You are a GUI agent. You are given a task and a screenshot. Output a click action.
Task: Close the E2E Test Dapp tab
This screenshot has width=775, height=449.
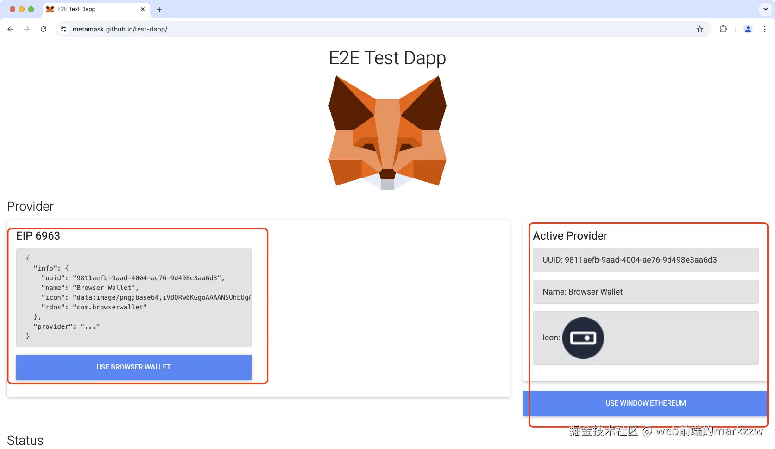143,9
